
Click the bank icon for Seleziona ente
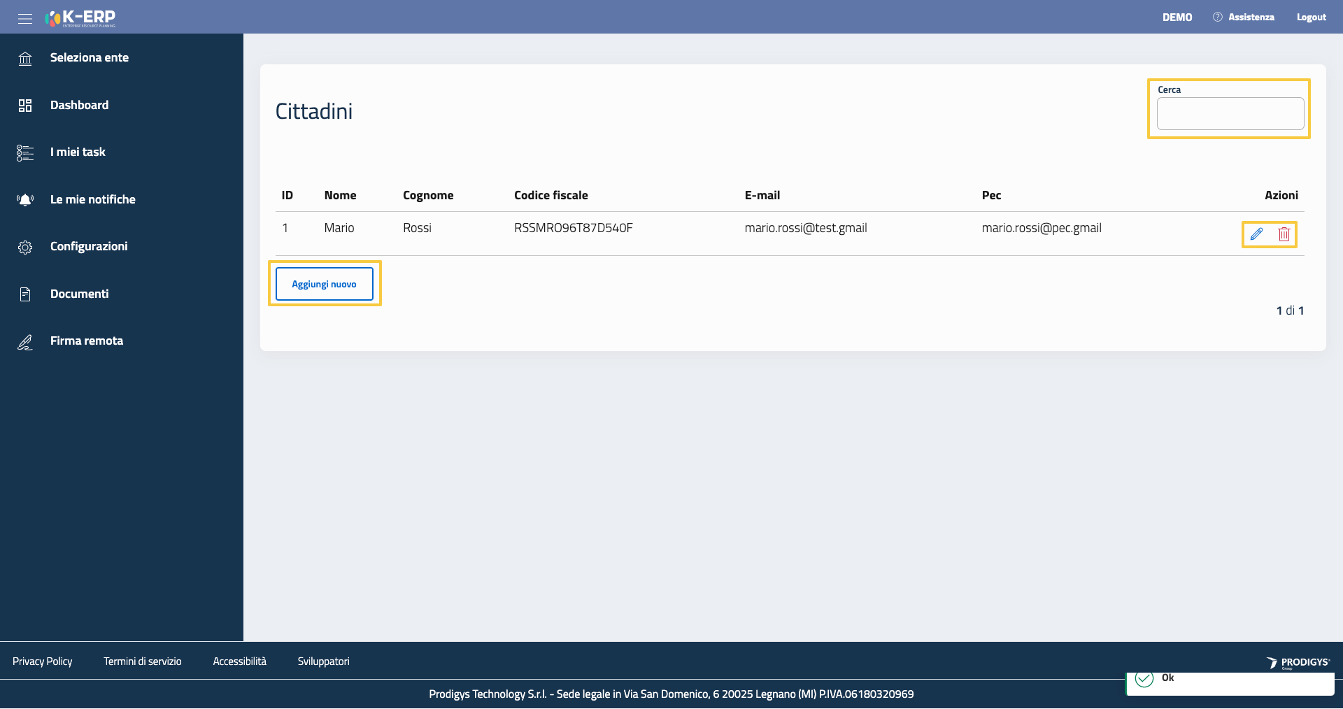25,58
